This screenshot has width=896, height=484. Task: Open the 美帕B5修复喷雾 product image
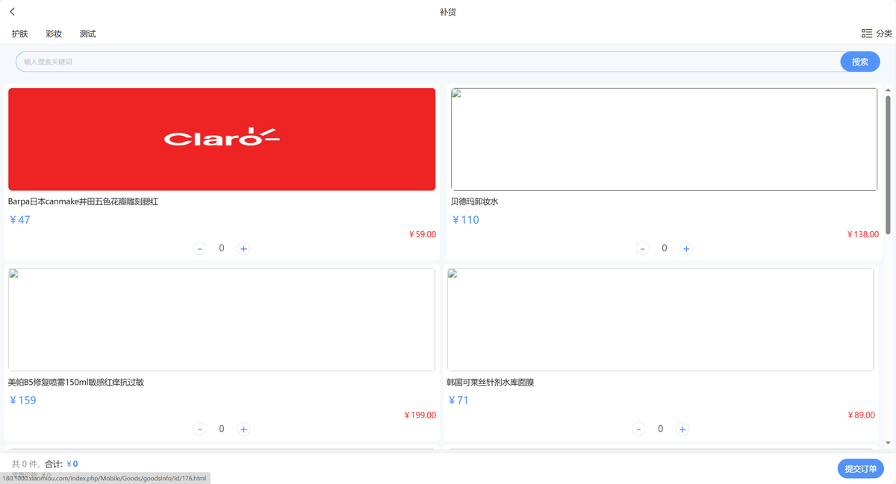click(x=222, y=320)
